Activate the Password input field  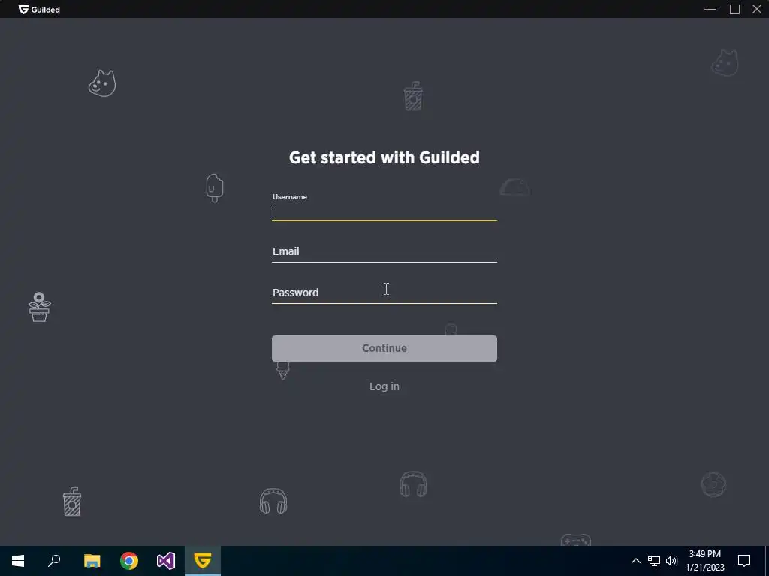pos(384,292)
